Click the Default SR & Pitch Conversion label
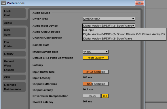Viewport: 167px width, 109px height. [53, 58]
